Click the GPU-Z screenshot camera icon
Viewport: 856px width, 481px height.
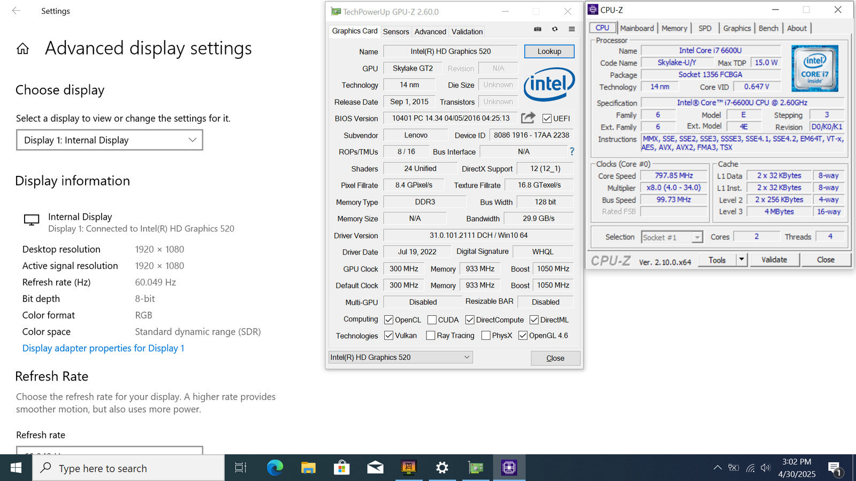[x=538, y=29]
